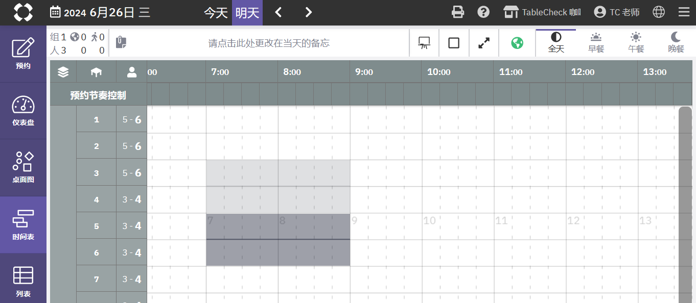Open 预约 in sidebar
Image resolution: width=696 pixels, height=303 pixels.
[23, 54]
